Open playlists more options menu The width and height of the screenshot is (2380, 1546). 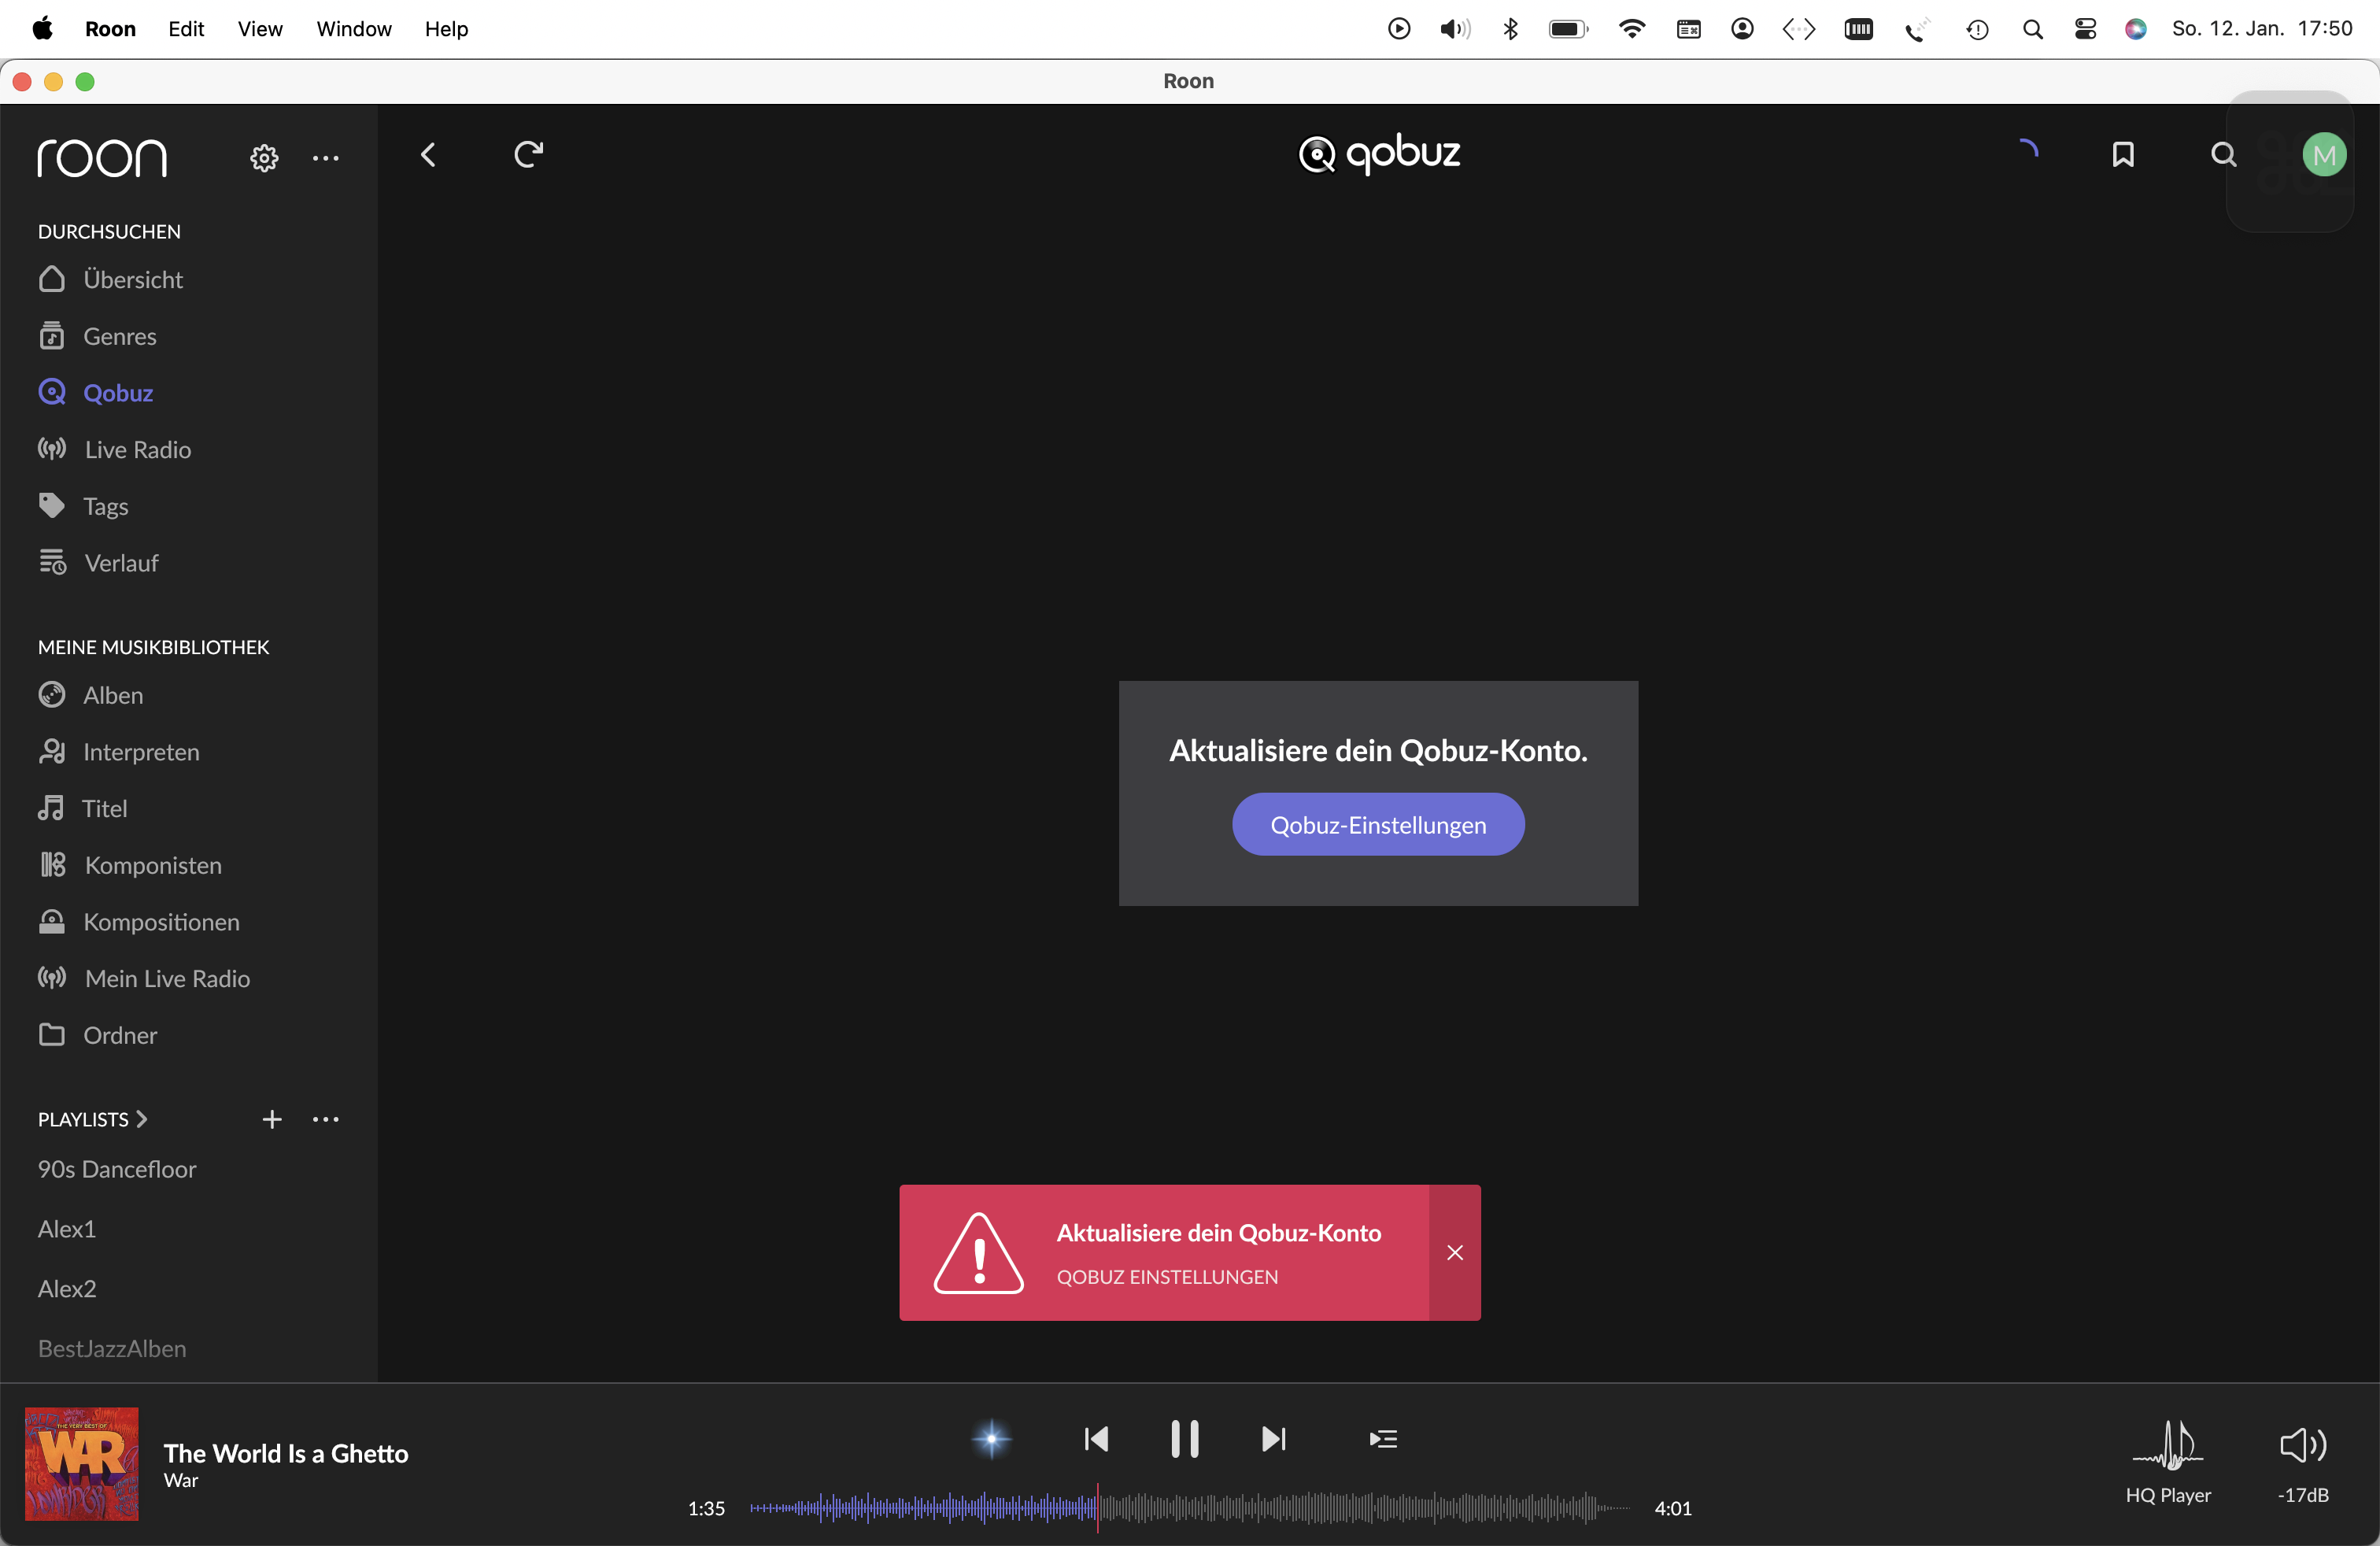pyautogui.click(x=326, y=1119)
